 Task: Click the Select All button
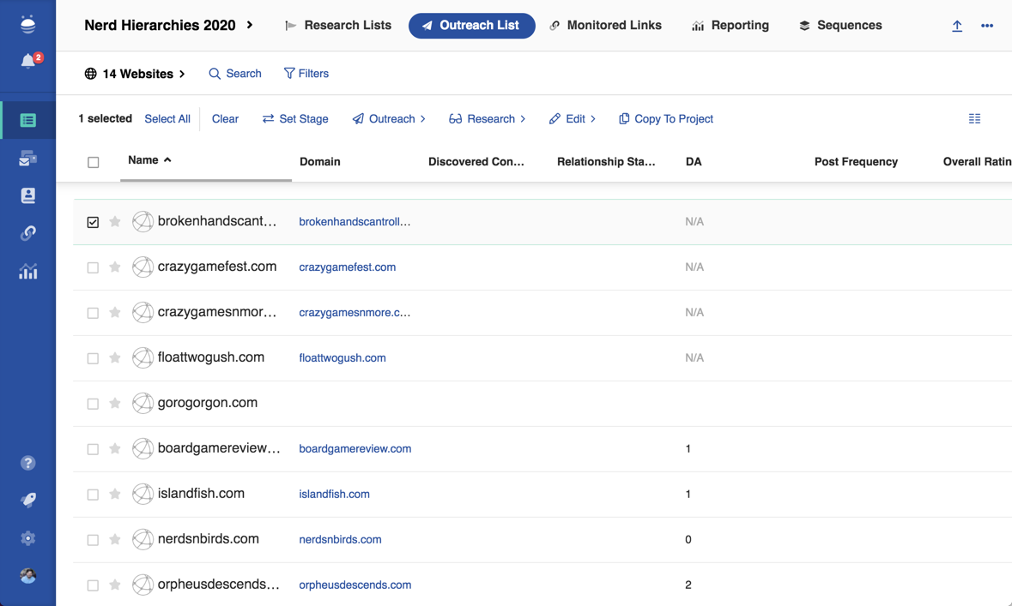(167, 119)
